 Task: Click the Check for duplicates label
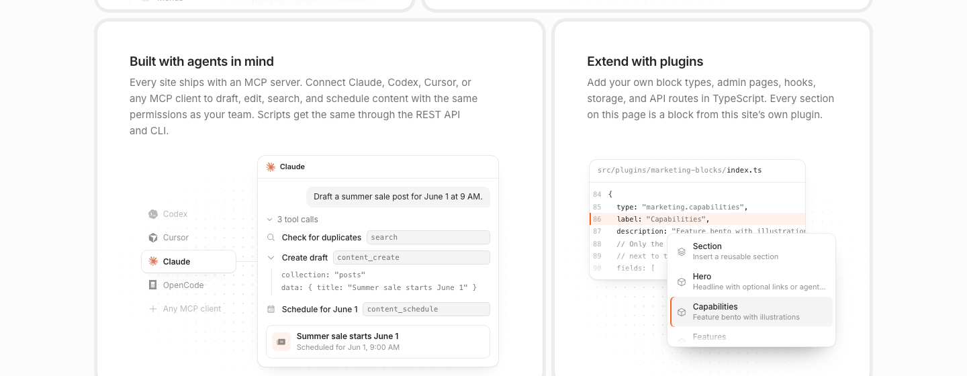(322, 237)
